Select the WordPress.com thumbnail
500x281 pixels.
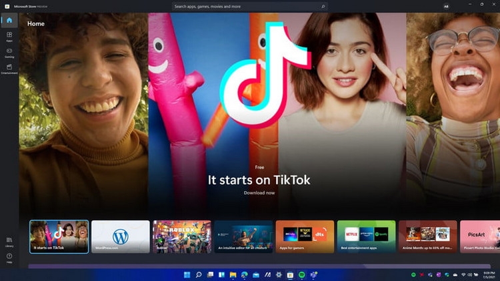121,236
